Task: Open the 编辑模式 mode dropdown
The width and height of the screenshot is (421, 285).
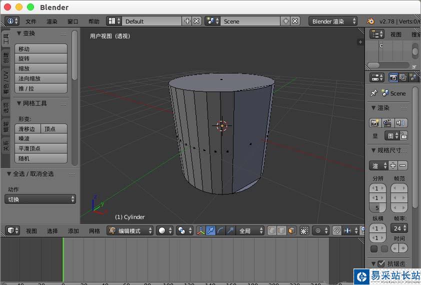Action: 130,230
